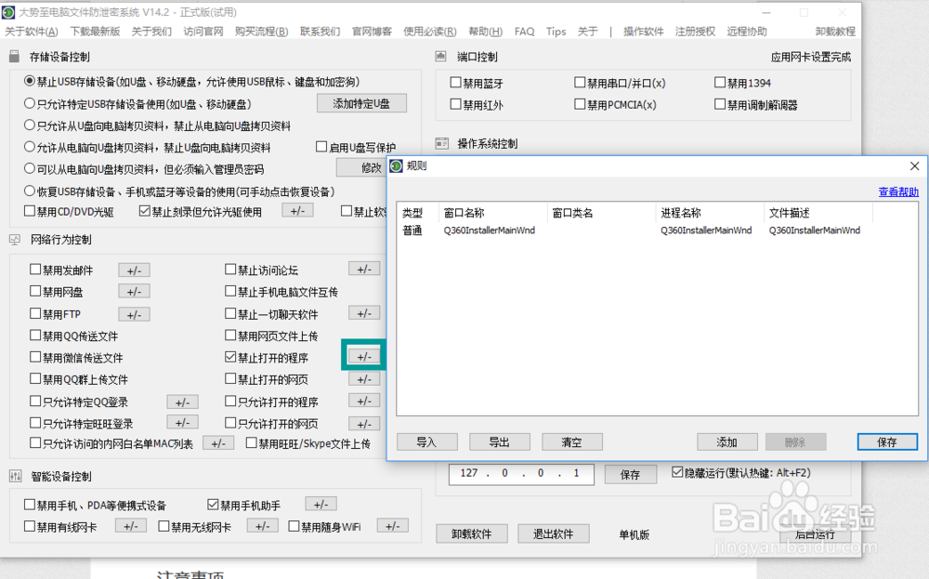The height and width of the screenshot is (579, 929).
Task: Select the 只允许特定USB存储设备使用 radio option
Action: point(29,102)
